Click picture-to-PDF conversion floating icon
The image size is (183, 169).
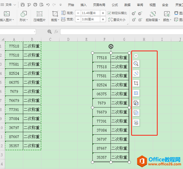[x=136, y=113]
